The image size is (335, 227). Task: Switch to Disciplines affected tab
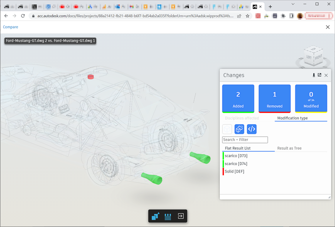(242, 118)
